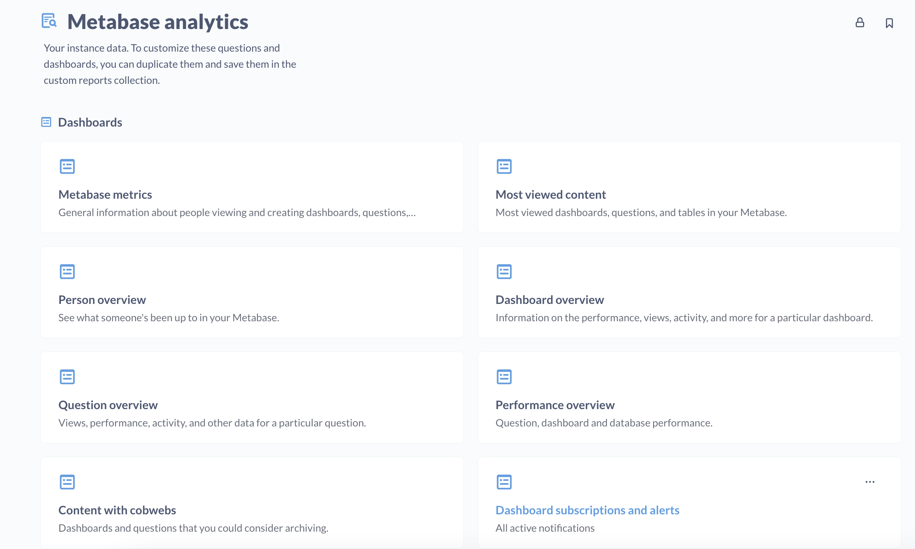Click the Content with cobwebs dashboard icon
This screenshot has height=549, width=915.
click(x=67, y=482)
